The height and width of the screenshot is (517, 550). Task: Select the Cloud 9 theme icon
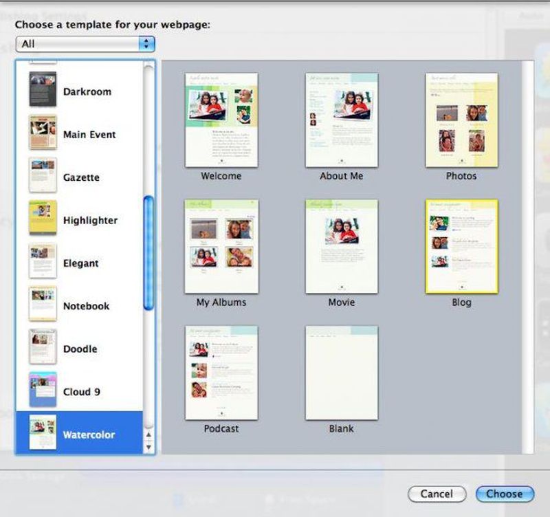[x=43, y=390]
